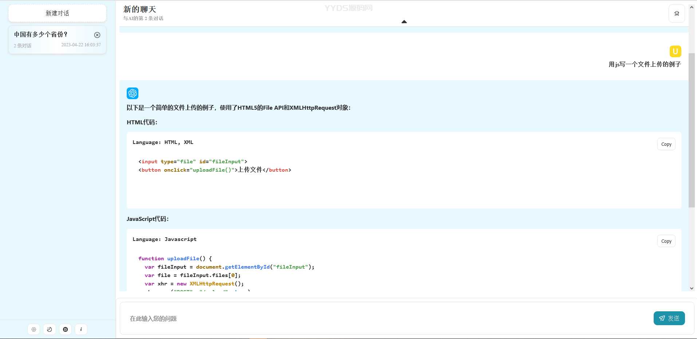
Task: Toggle dark mode with the moon icon
Action: [50, 329]
